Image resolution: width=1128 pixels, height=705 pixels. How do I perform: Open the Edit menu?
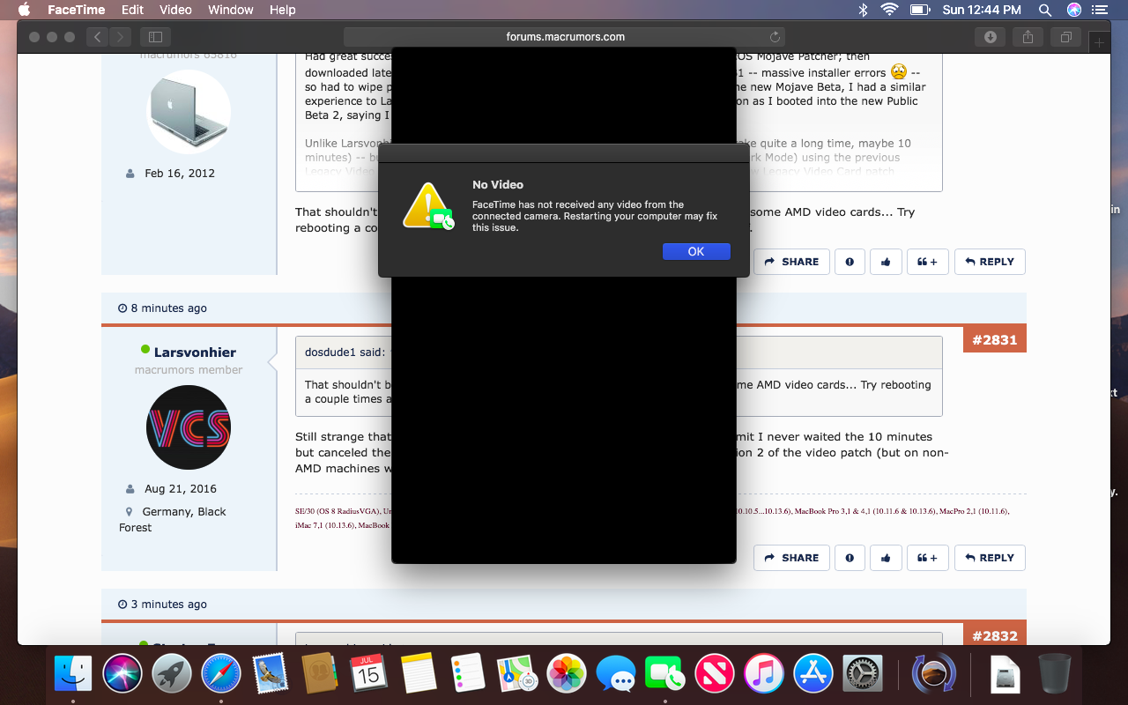tap(132, 10)
